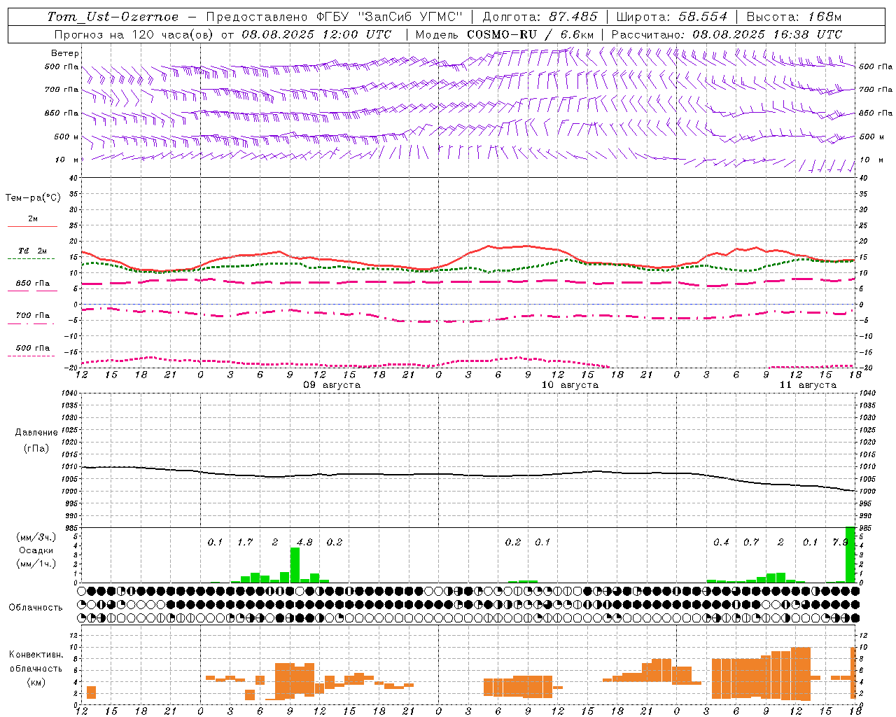Click the 3-hour precipitation total 0.7
The image size is (896, 717).
point(751,542)
